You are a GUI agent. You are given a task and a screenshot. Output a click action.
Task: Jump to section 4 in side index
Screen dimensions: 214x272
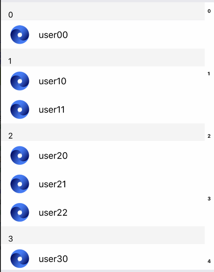click(209, 261)
